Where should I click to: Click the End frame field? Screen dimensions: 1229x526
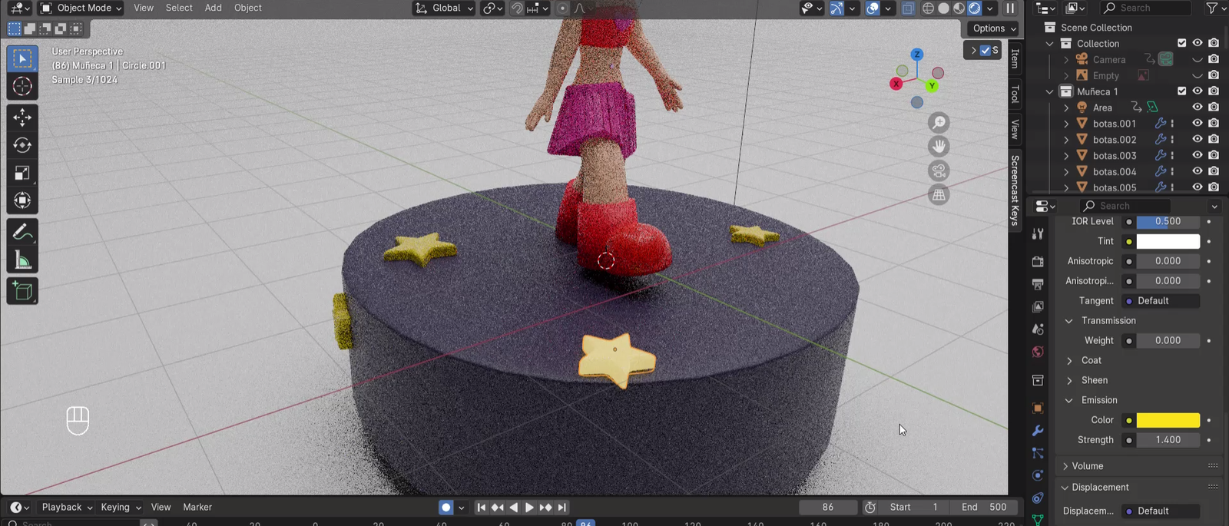pyautogui.click(x=986, y=507)
